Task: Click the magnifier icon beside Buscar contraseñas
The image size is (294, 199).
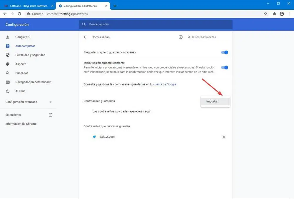Action: click(189, 37)
